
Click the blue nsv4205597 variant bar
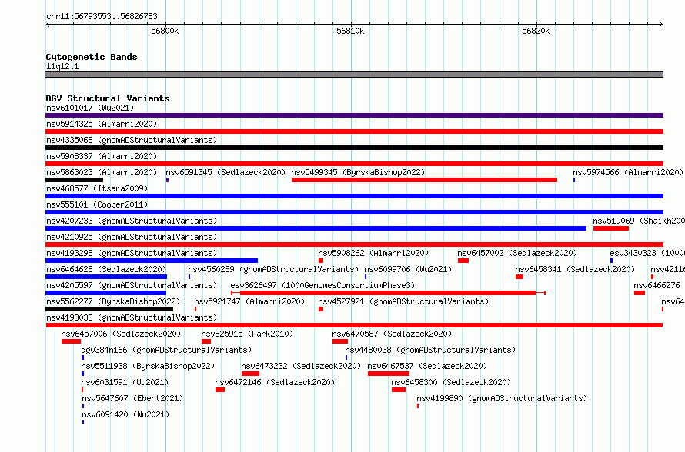[105, 293]
